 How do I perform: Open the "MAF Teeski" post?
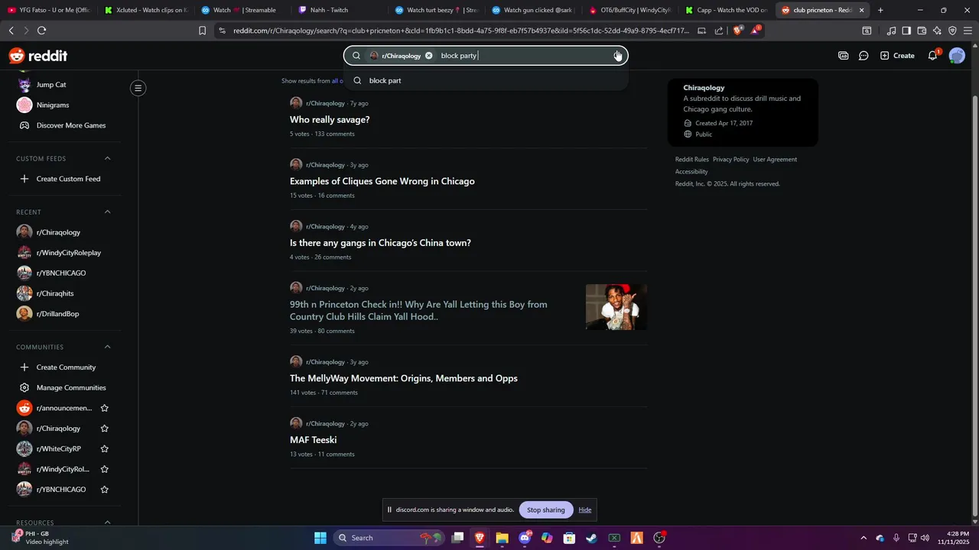[x=314, y=440]
